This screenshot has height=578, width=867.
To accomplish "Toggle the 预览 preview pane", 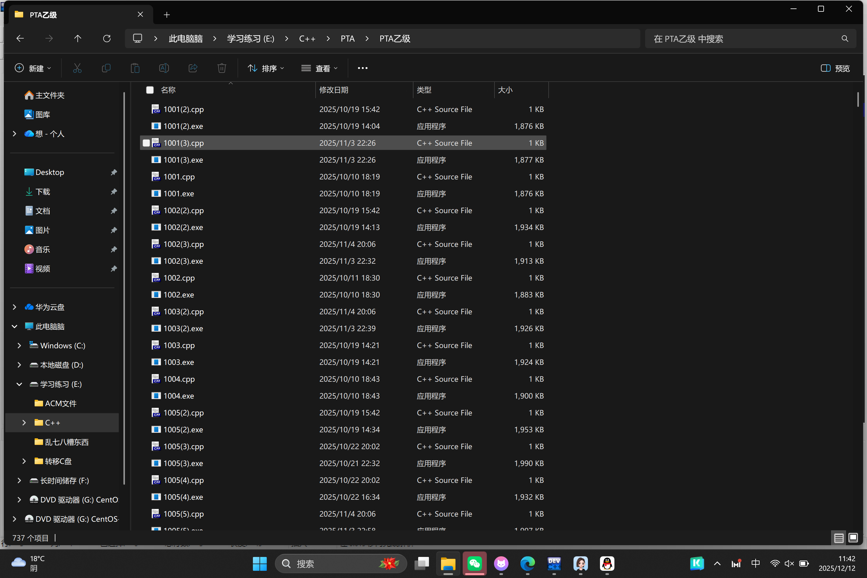I will pyautogui.click(x=835, y=68).
